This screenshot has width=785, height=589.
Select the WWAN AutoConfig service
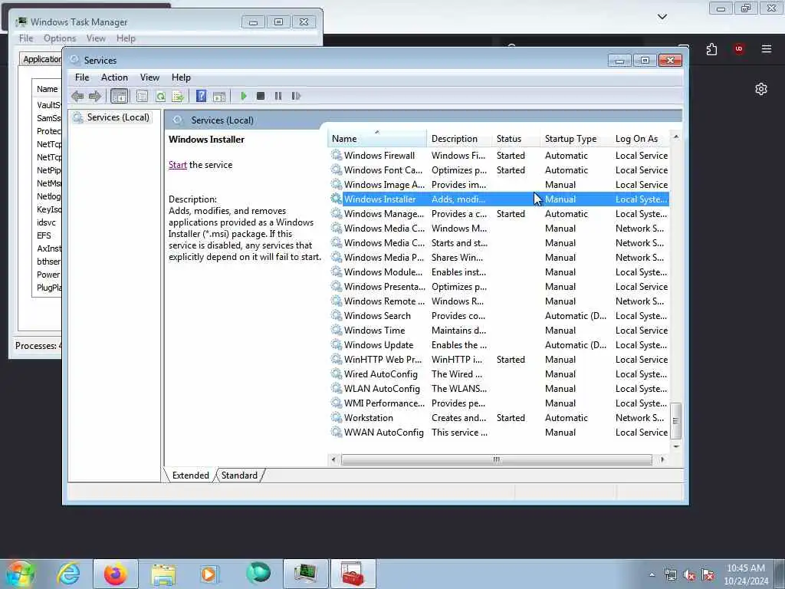pyautogui.click(x=499, y=433)
